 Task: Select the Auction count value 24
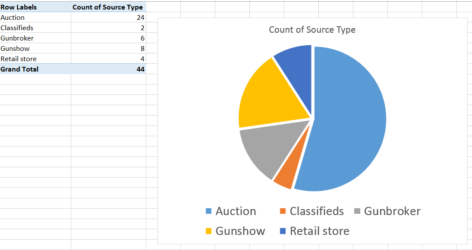pos(108,17)
